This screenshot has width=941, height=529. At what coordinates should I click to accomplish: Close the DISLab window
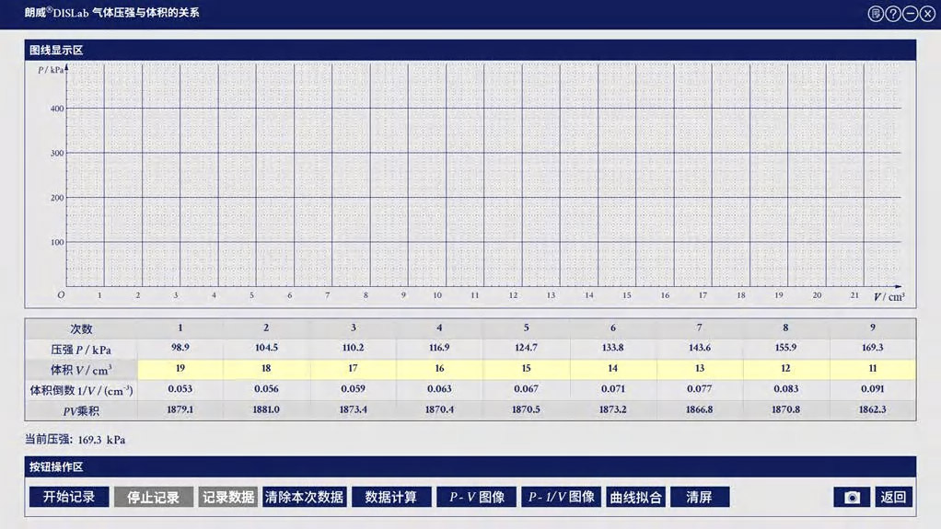pyautogui.click(x=926, y=14)
